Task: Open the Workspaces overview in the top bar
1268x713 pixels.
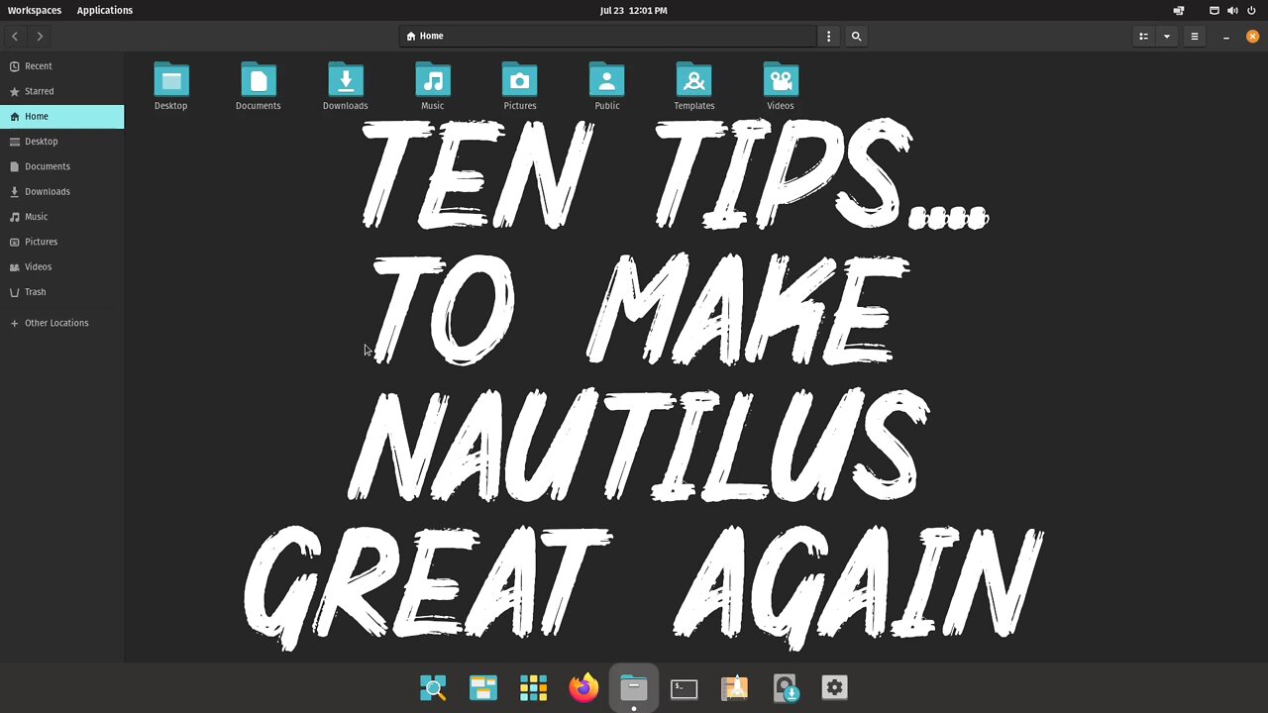Action: pos(35,10)
